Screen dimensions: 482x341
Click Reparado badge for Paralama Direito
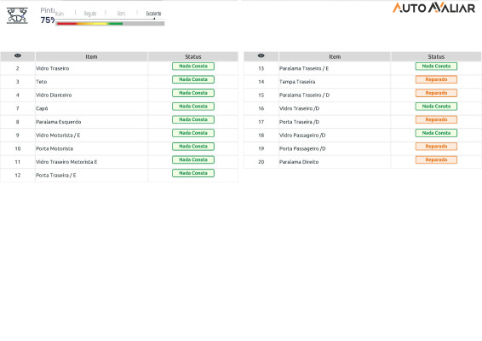point(436,159)
